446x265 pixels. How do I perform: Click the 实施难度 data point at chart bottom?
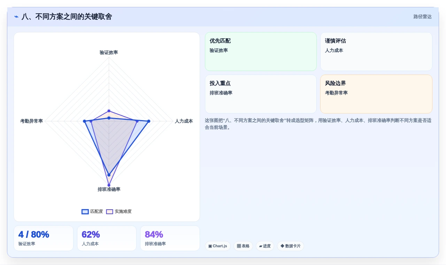[109, 185]
